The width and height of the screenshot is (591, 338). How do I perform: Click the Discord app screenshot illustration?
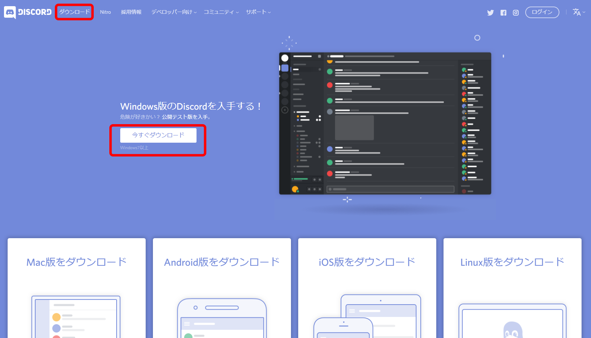(x=385, y=123)
